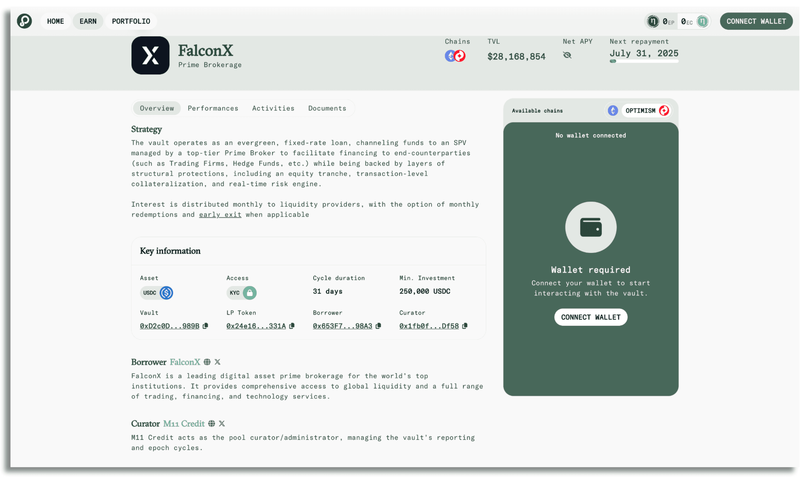This screenshot has height=477, width=806.
Task: Go to the HOME page
Action: pyautogui.click(x=56, y=21)
